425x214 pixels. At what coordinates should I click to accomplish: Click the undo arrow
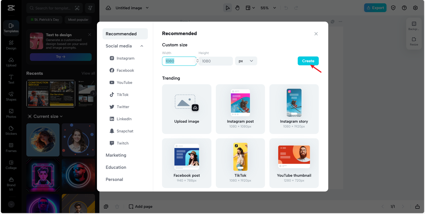(x=286, y=8)
